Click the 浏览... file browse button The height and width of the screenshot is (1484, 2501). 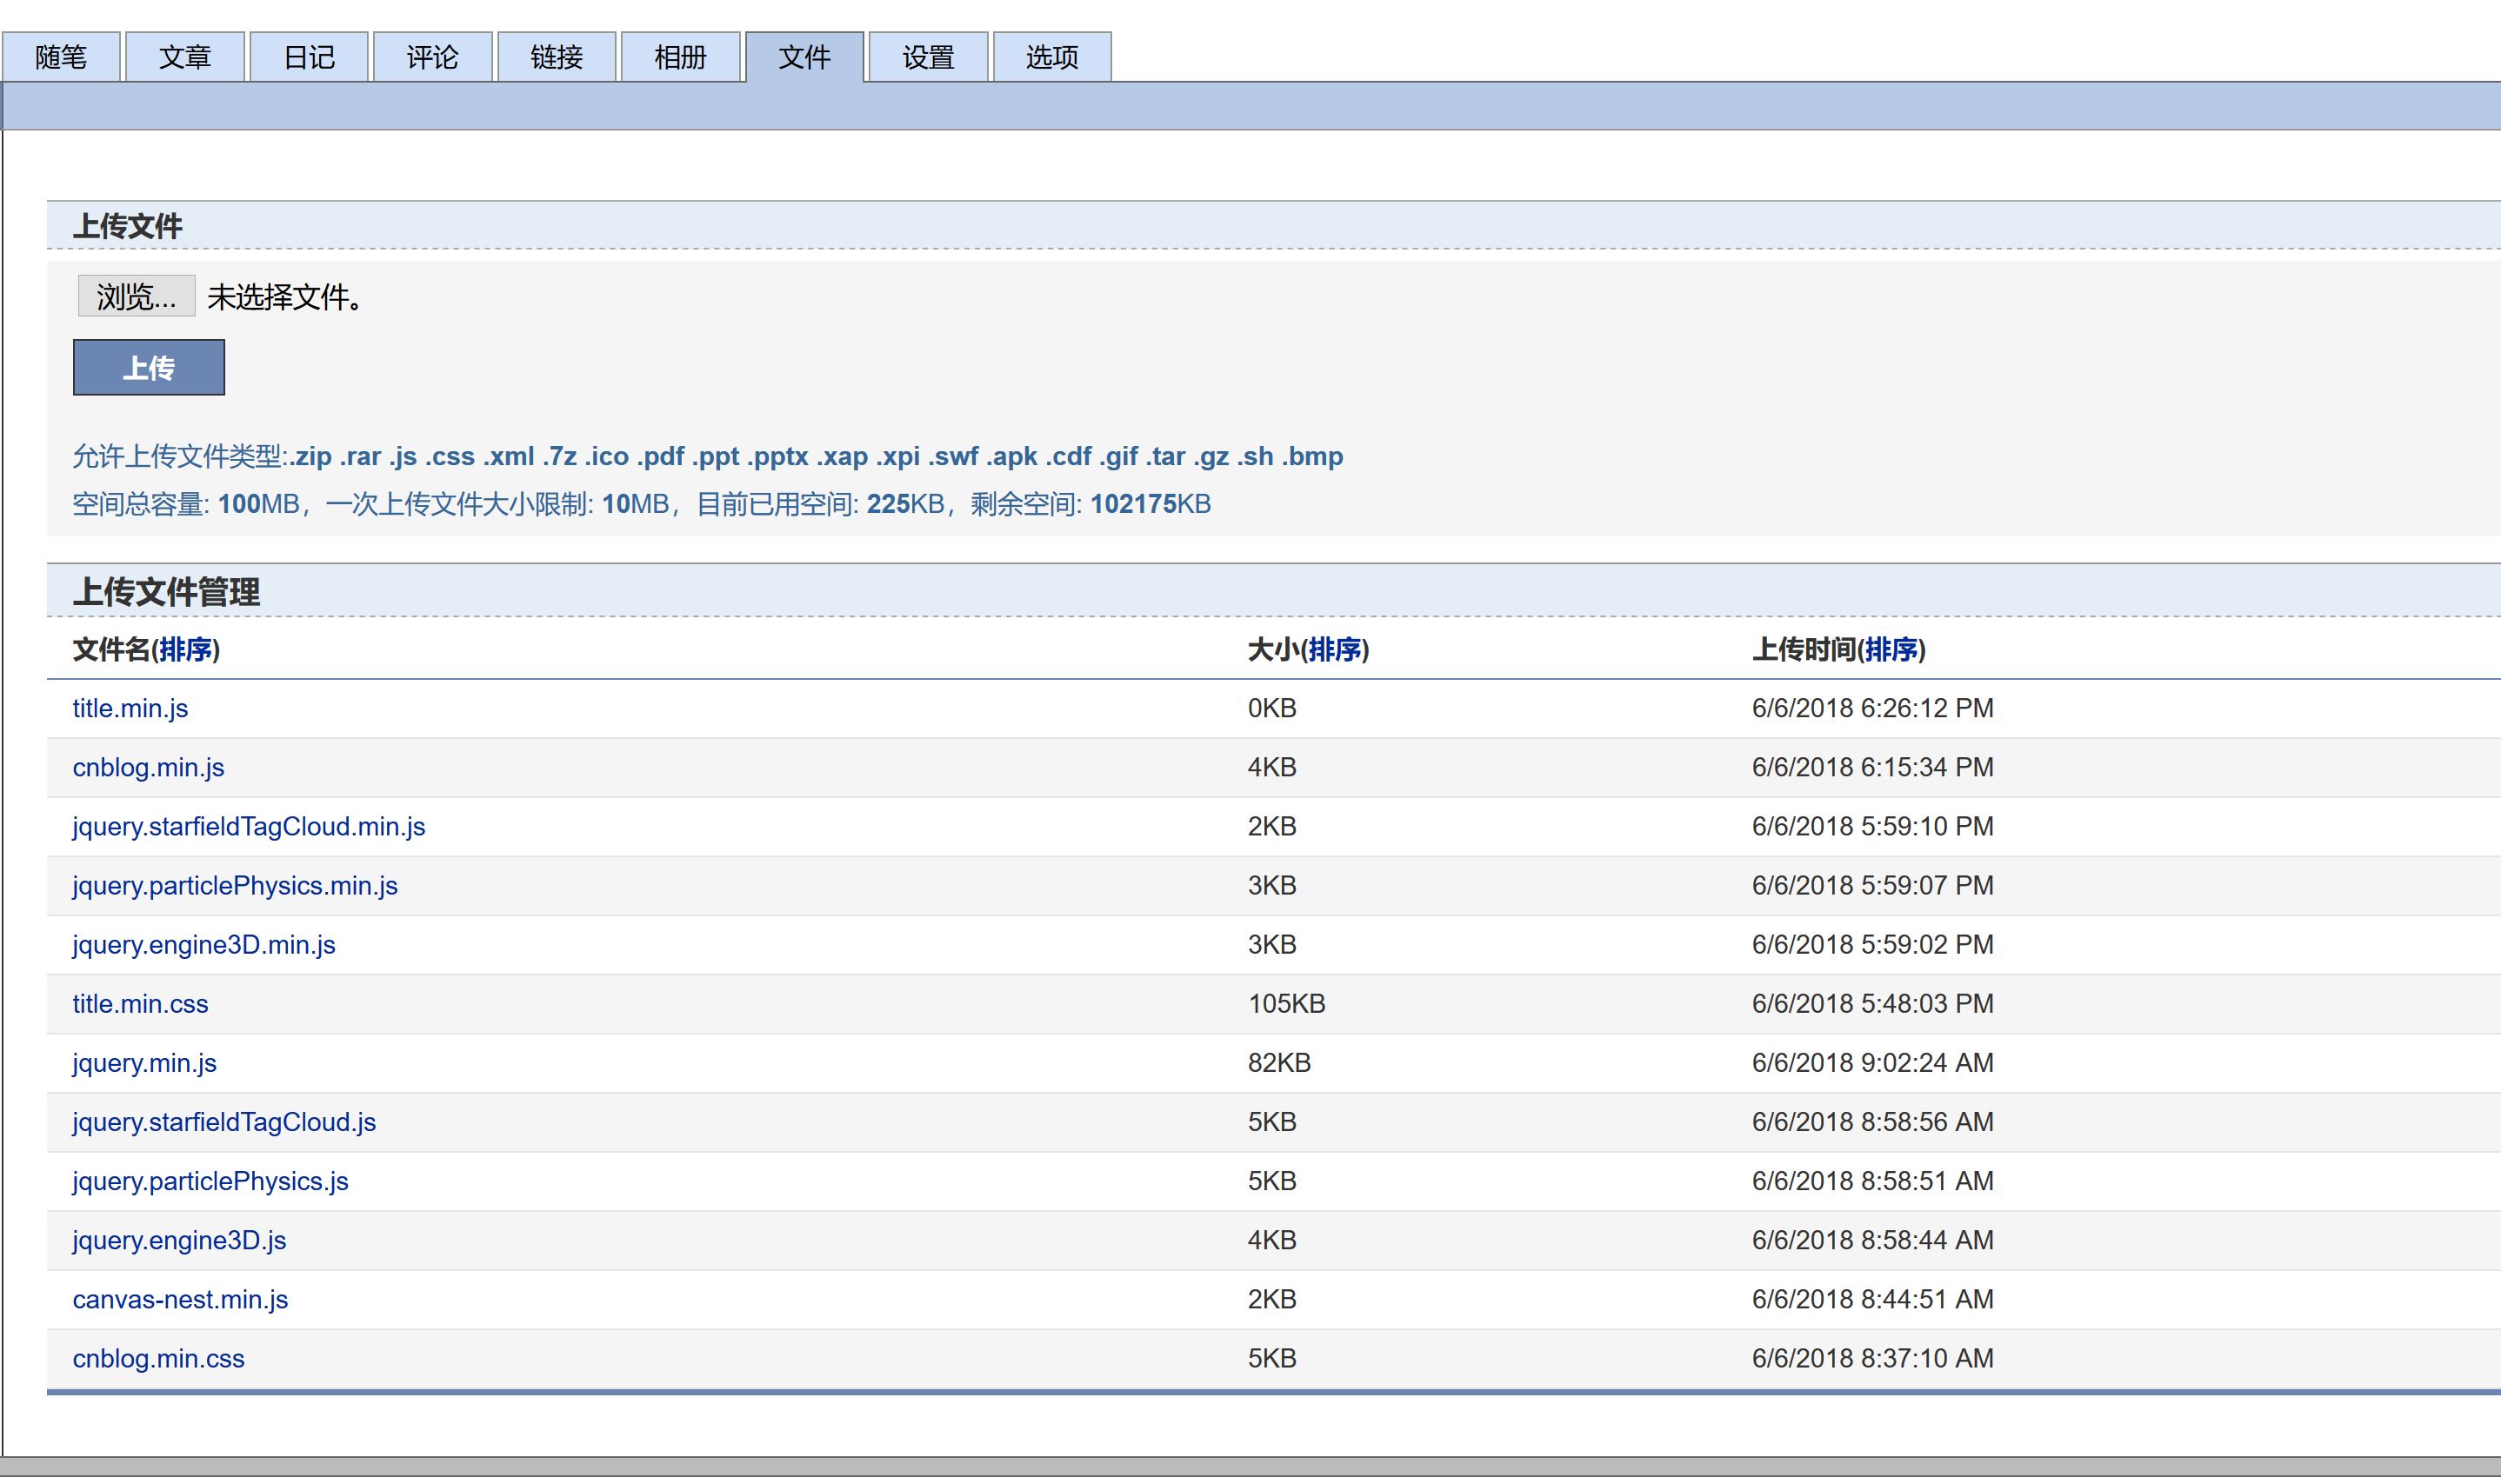point(136,297)
